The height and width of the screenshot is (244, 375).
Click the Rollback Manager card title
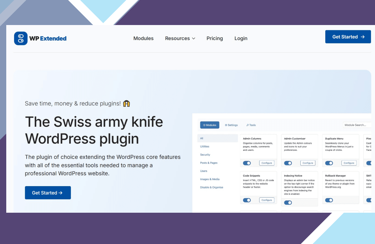336,176
